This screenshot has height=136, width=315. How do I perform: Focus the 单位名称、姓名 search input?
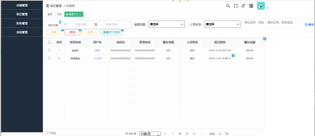[x=271, y=24]
